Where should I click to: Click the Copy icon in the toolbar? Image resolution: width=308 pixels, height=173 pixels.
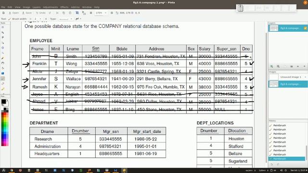coord(64,13)
